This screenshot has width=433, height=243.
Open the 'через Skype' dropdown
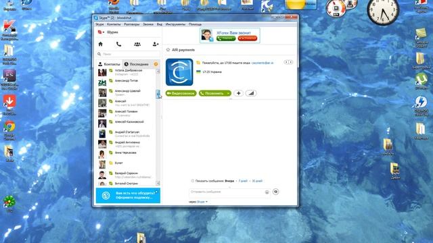click(x=202, y=202)
